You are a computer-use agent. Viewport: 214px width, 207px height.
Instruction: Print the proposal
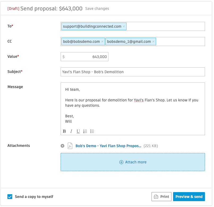pos(161,197)
